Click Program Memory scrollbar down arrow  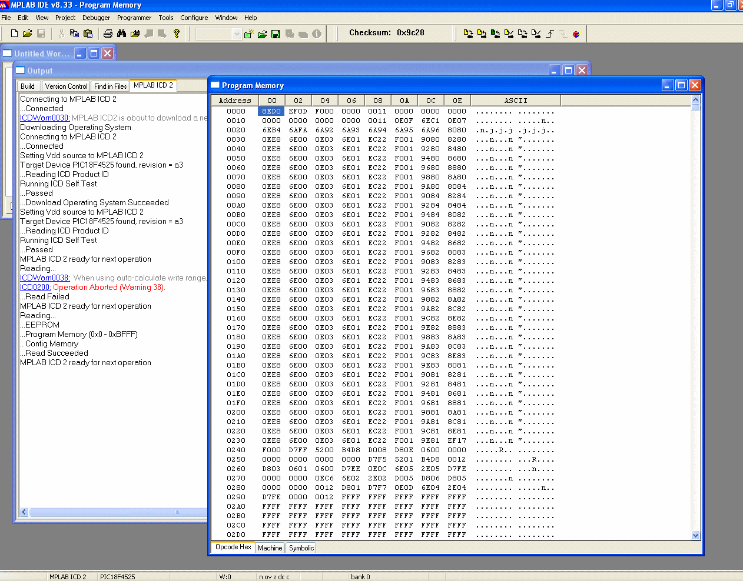[696, 535]
